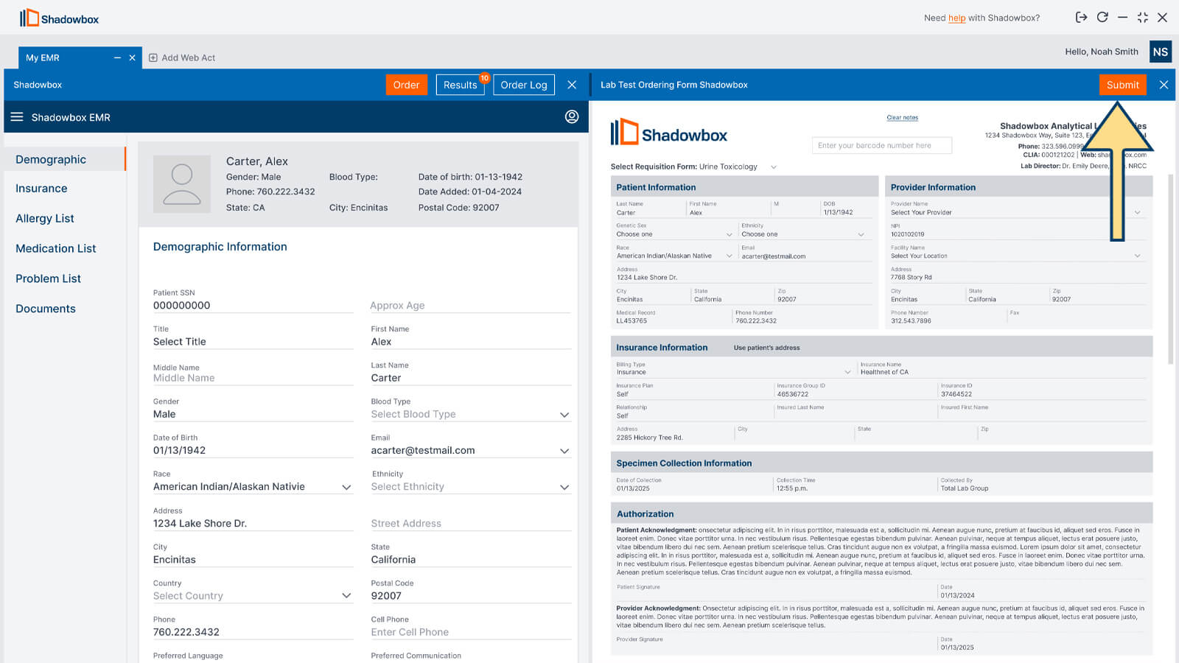Open the Problem List section
The image size is (1179, 663).
click(49, 278)
